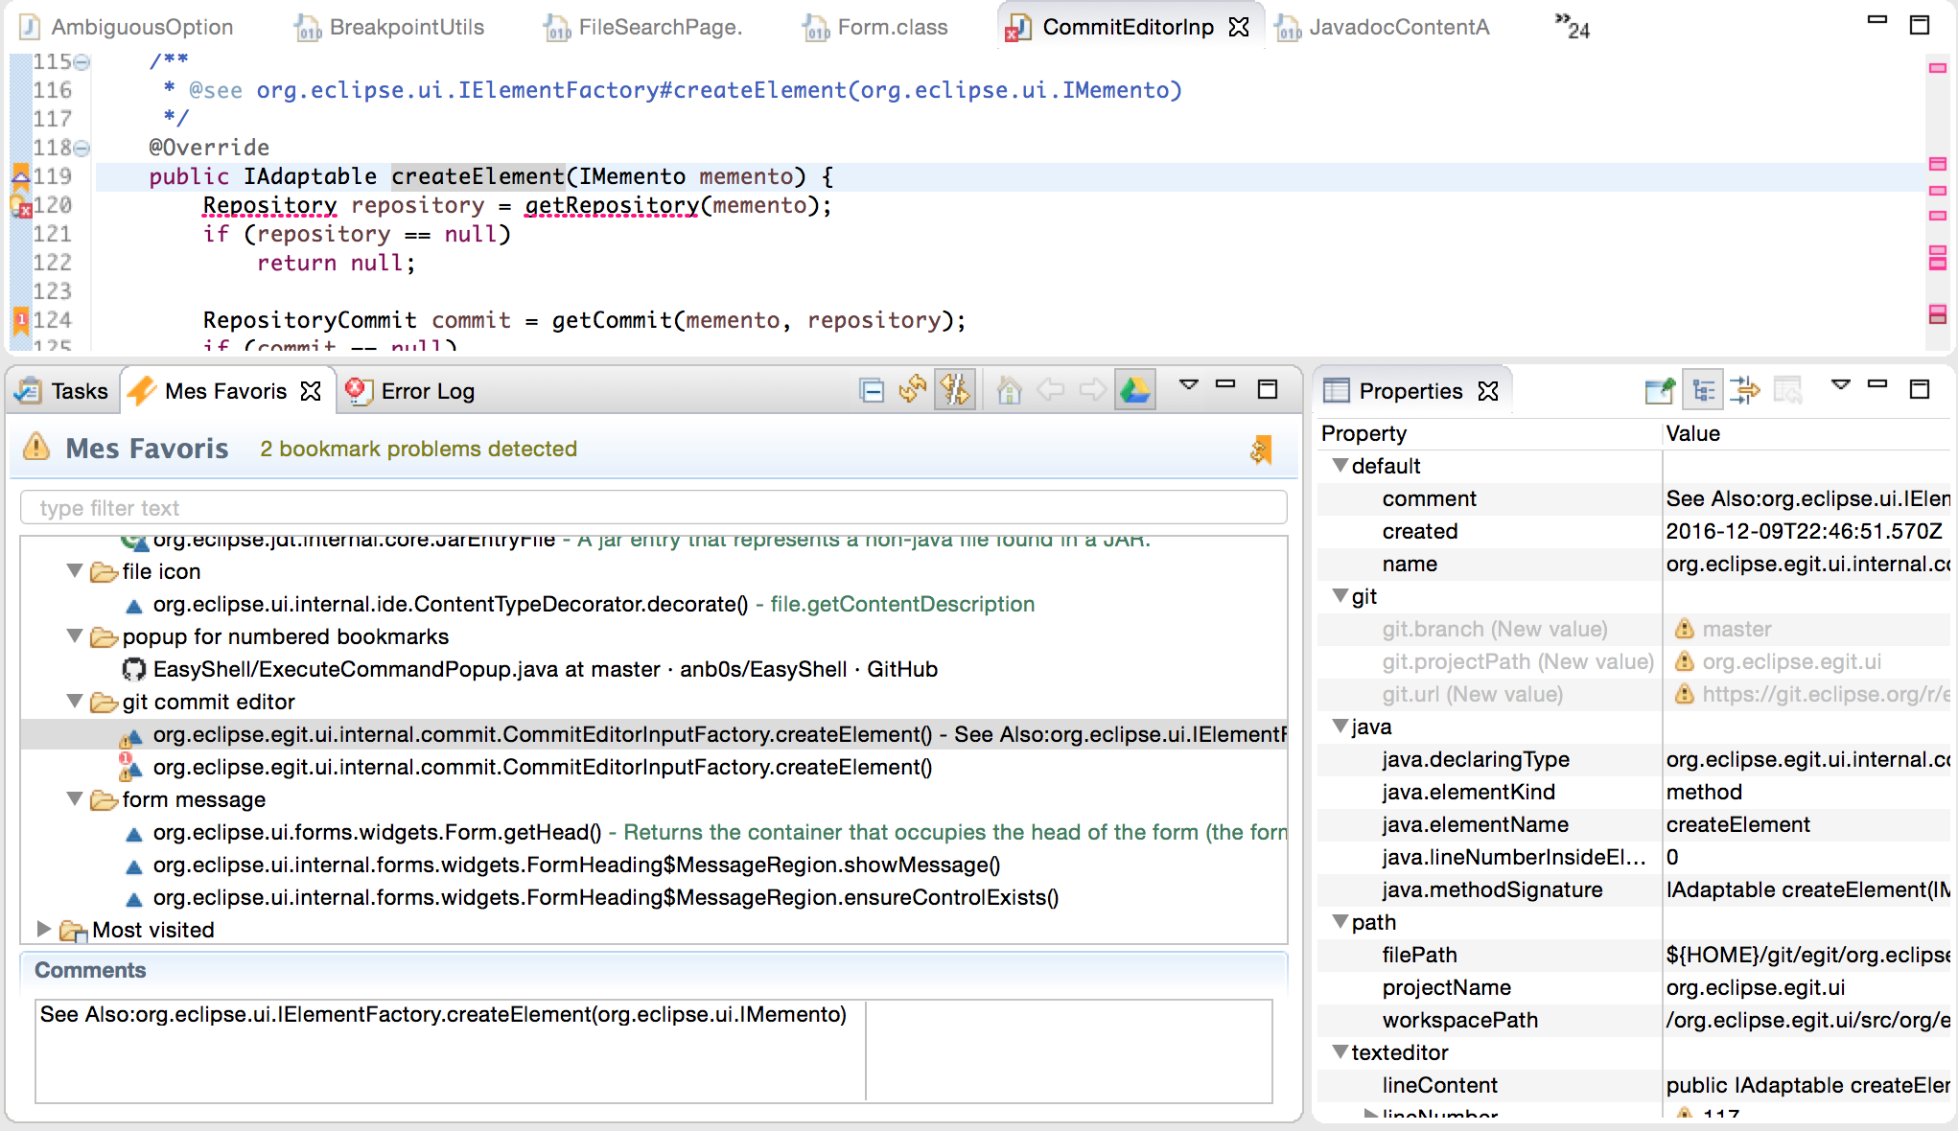Screen dimensions: 1958x1131
Task: Click the bookmark marker on line 124
Action: tap(20, 320)
